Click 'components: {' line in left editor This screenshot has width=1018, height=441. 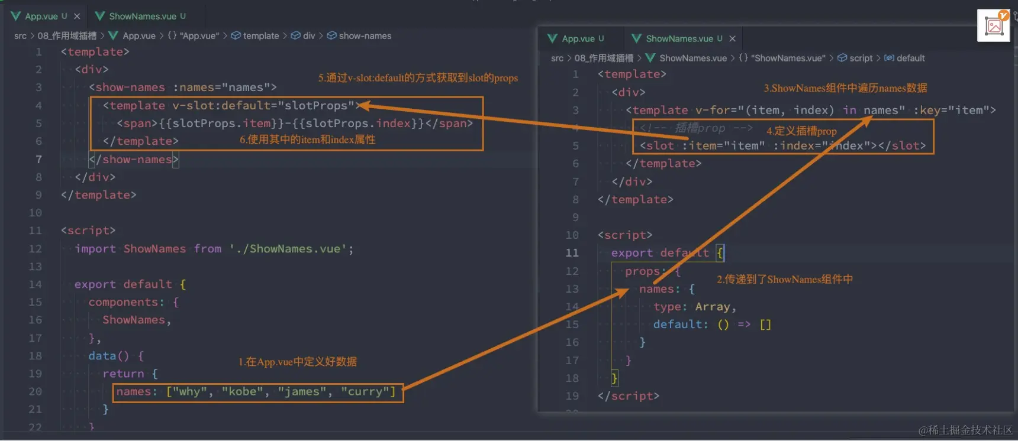134,302
